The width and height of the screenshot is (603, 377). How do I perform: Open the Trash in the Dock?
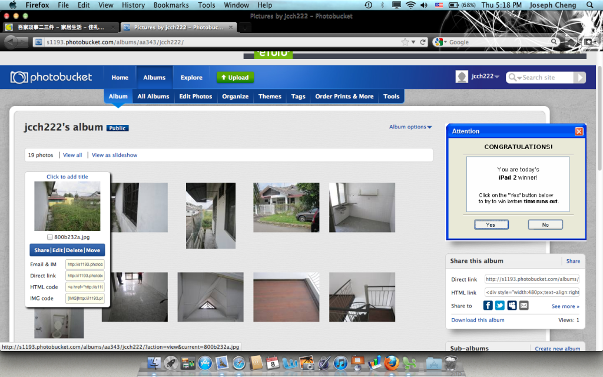point(450,363)
